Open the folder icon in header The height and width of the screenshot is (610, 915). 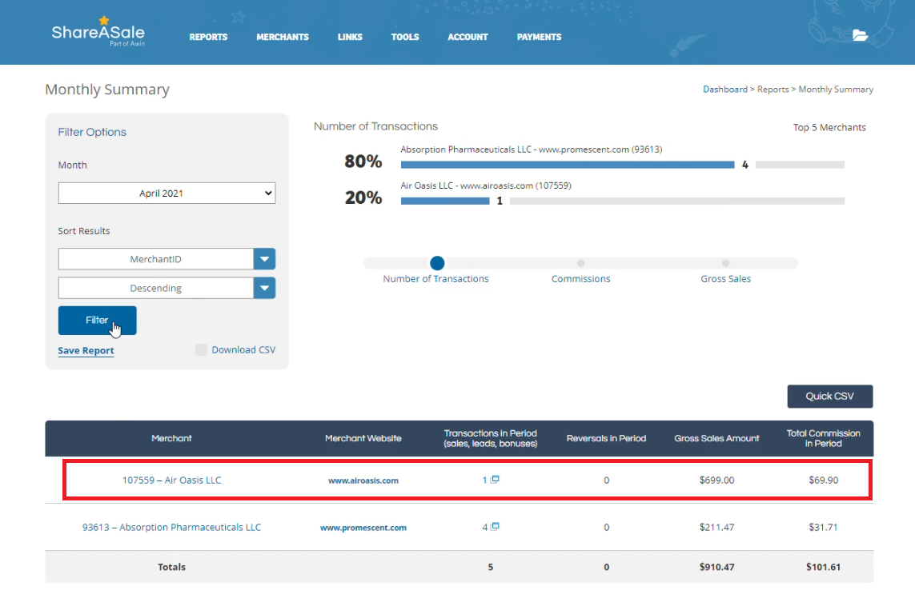[x=860, y=35]
